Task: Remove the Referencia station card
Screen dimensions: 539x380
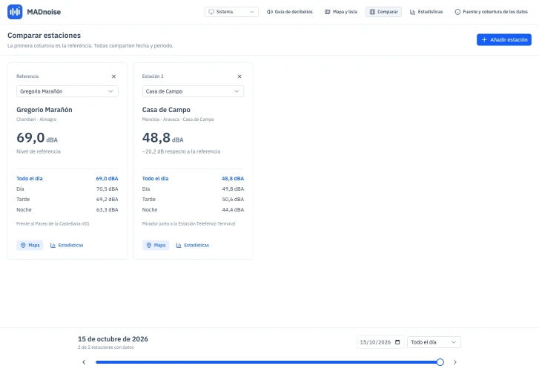Action: tap(113, 76)
